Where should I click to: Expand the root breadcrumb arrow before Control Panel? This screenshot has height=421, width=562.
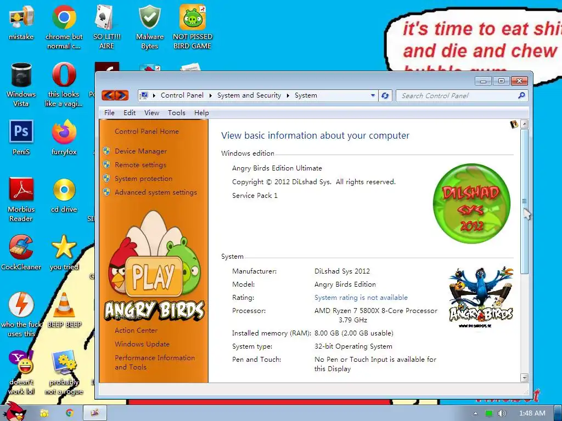tap(154, 95)
